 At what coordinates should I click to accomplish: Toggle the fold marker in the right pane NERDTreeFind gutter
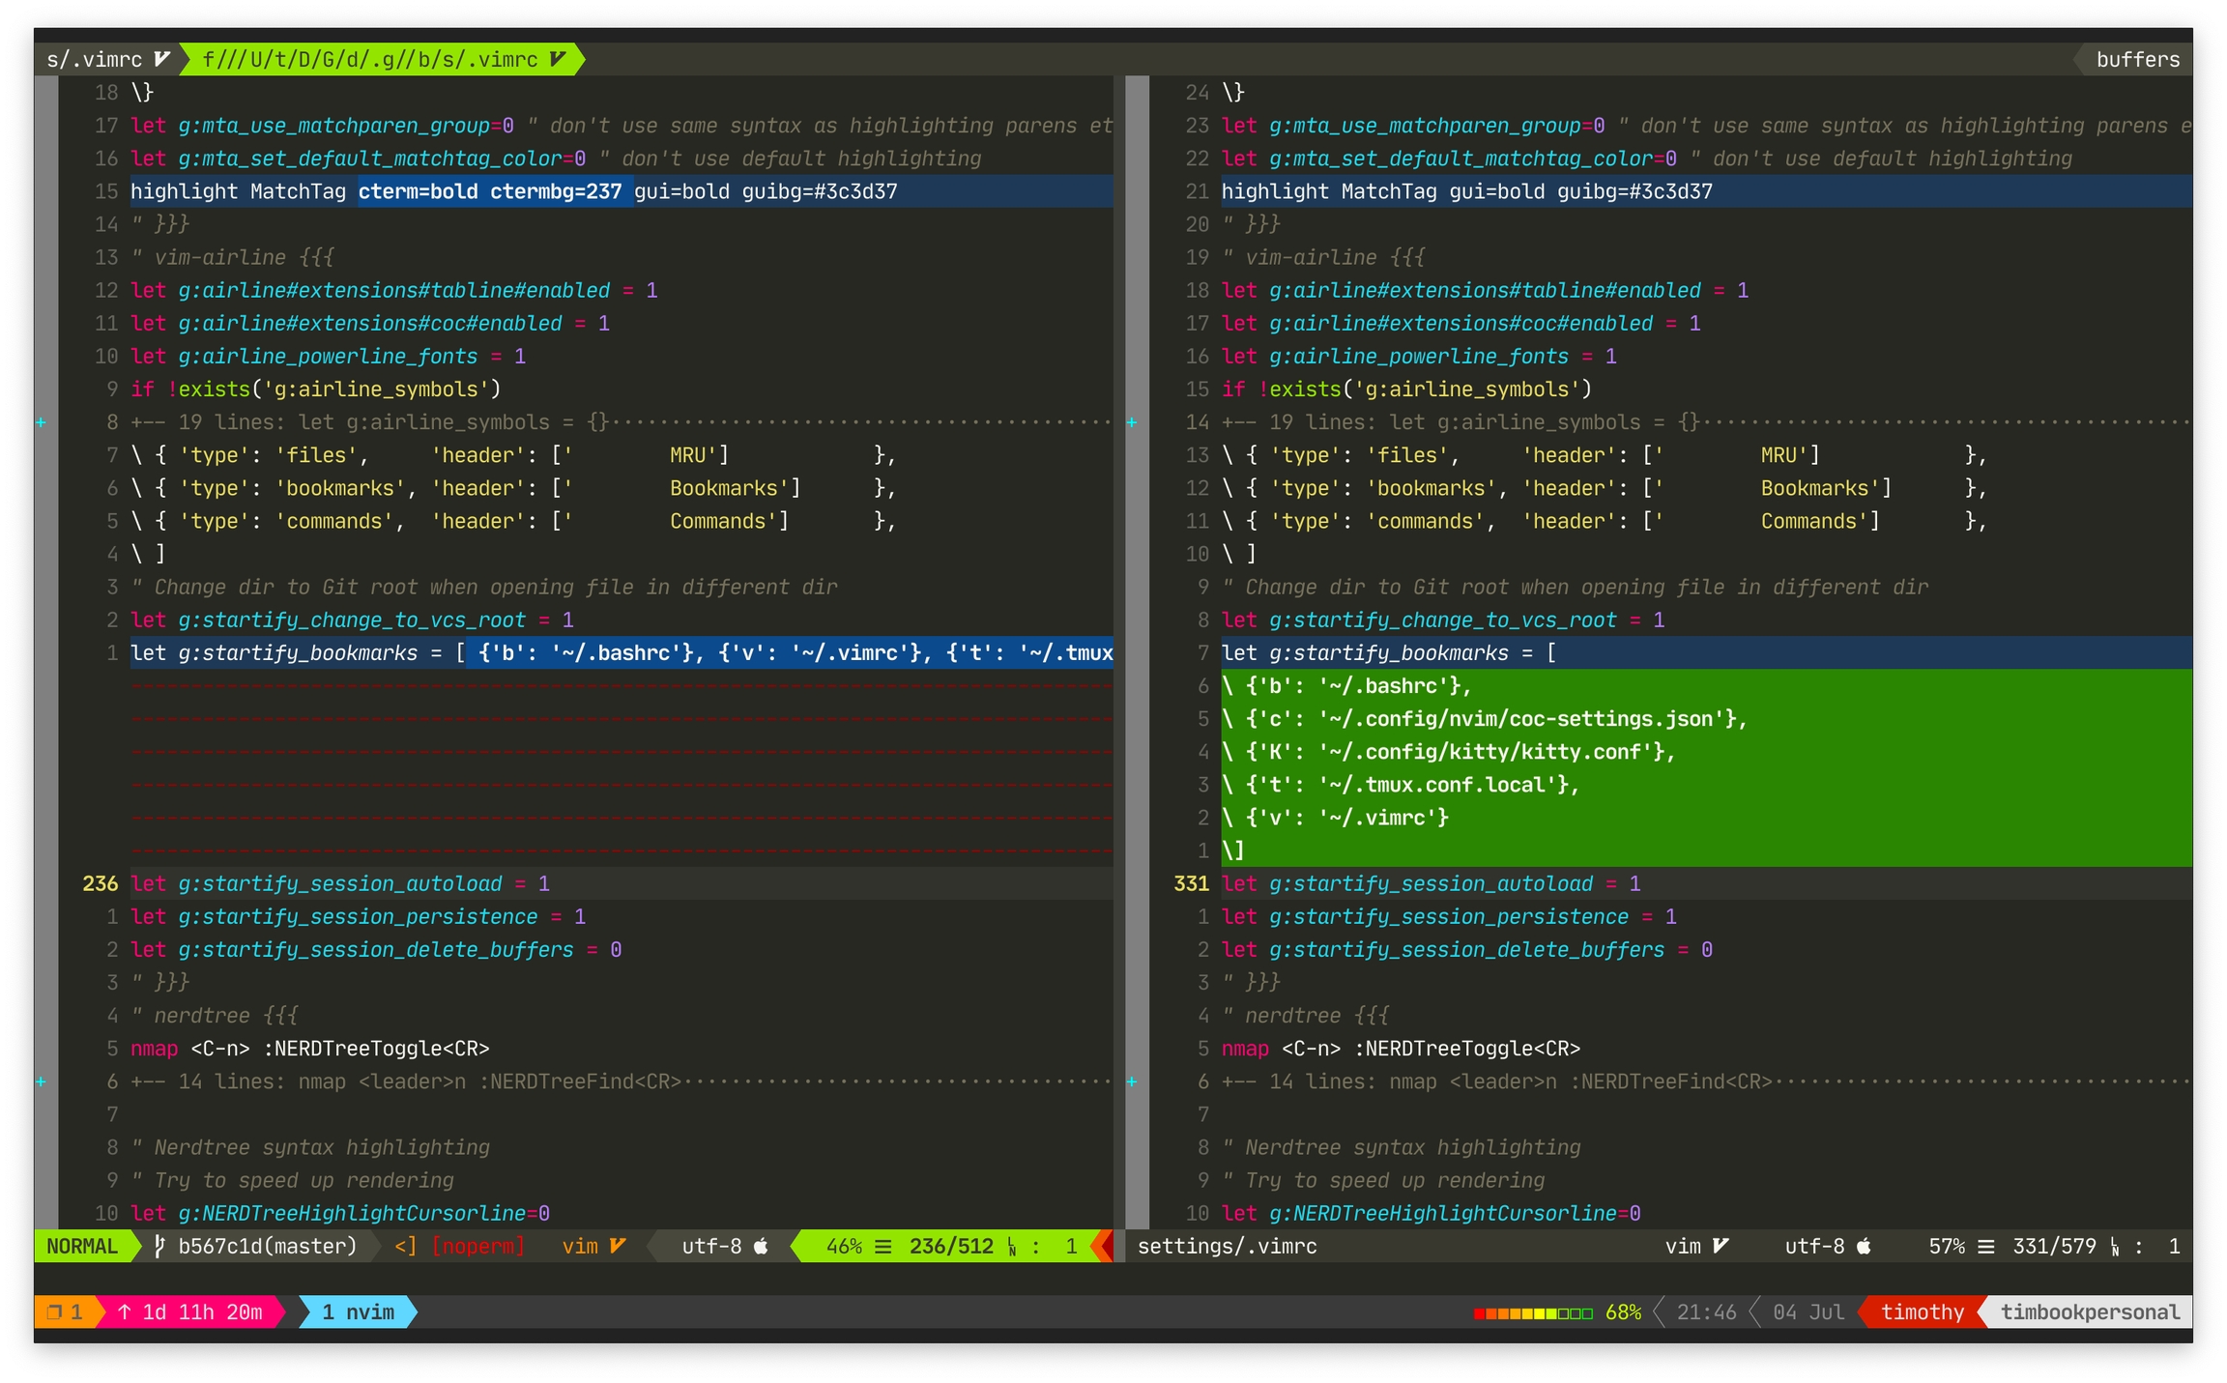tap(1132, 1081)
